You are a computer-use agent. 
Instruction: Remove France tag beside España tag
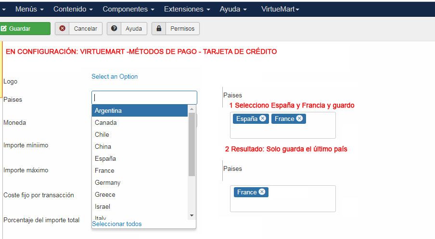click(299, 119)
